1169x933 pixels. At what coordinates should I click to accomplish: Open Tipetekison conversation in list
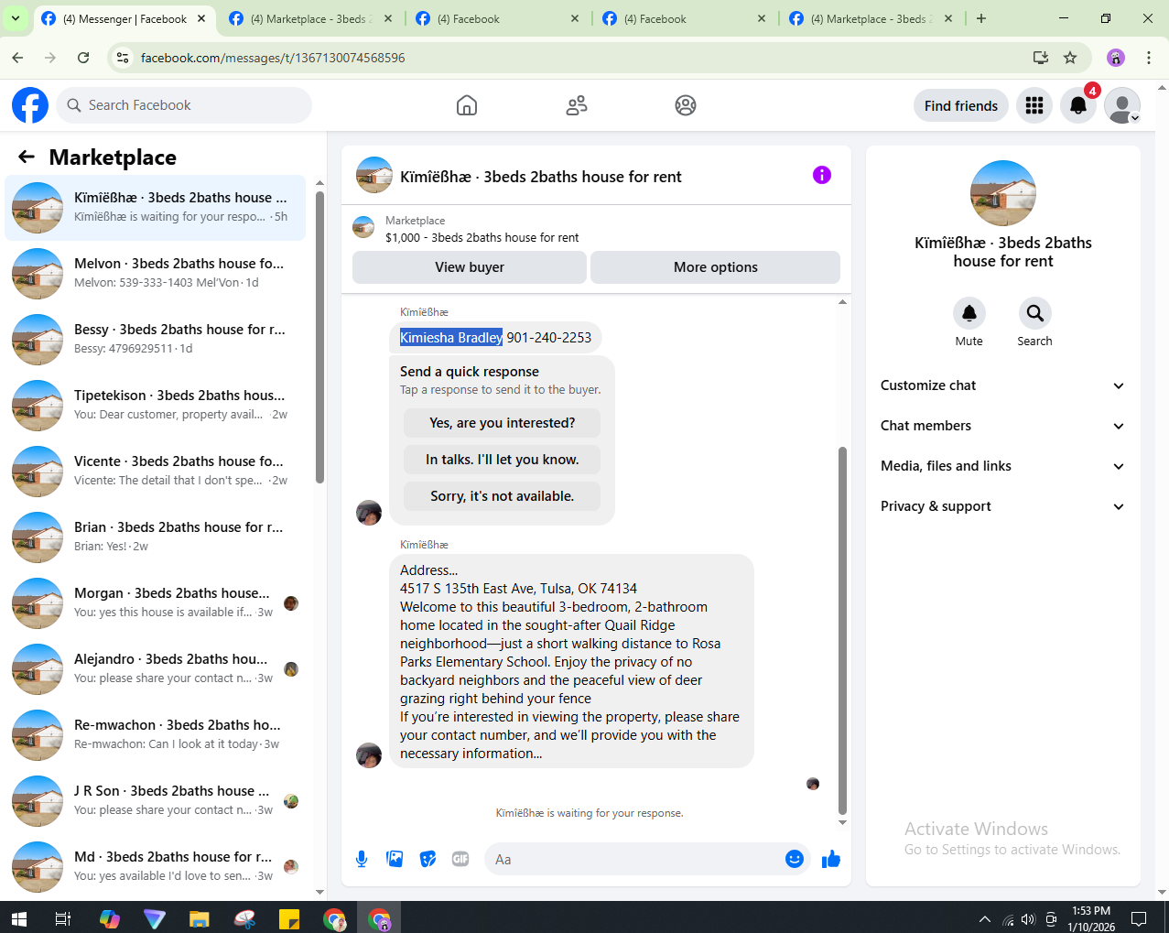pos(156,406)
